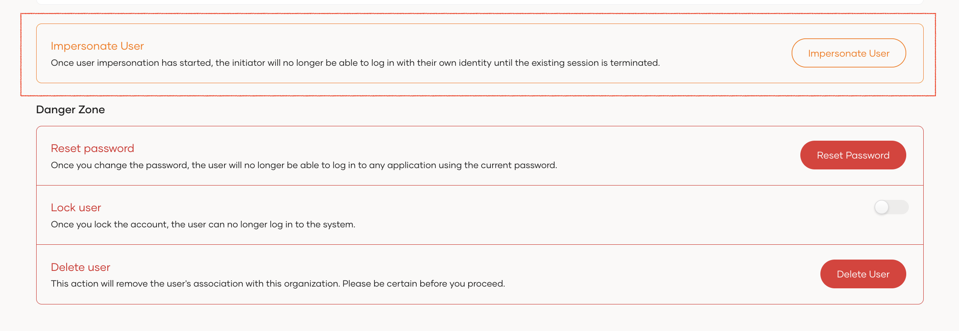Click the text about locking the account
Image resolution: width=959 pixels, height=331 pixels.
pyautogui.click(x=203, y=224)
